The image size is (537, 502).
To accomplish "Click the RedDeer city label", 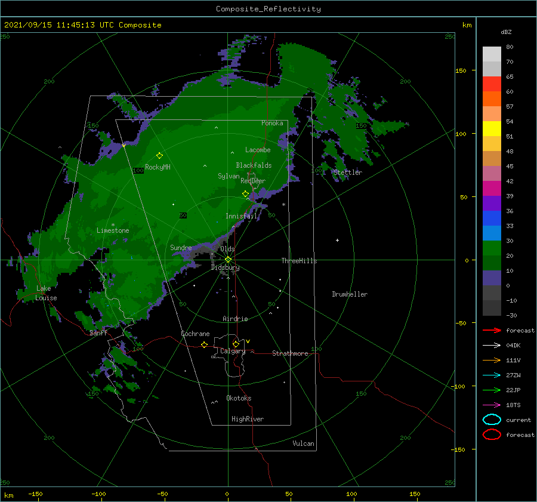I will coord(253,181).
